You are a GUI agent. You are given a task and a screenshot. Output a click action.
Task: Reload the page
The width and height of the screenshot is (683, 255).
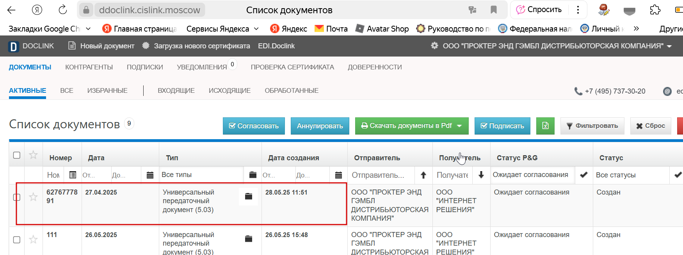(x=63, y=10)
